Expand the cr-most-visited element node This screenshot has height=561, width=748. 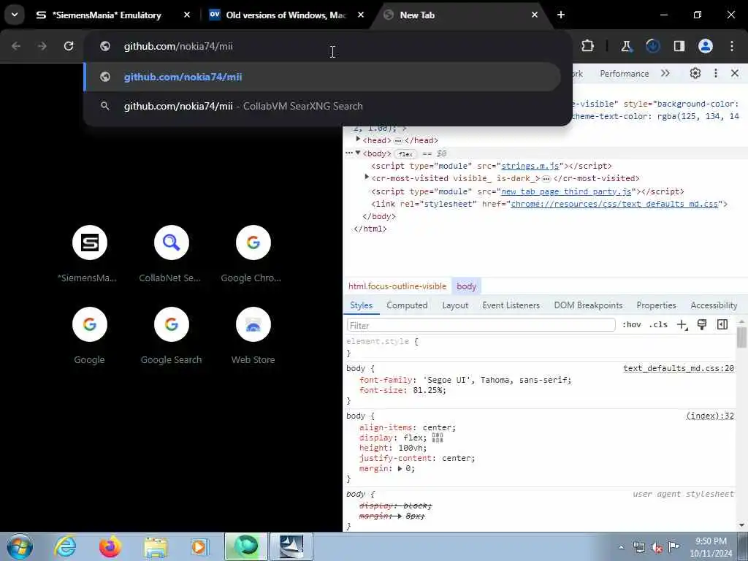tap(367, 178)
